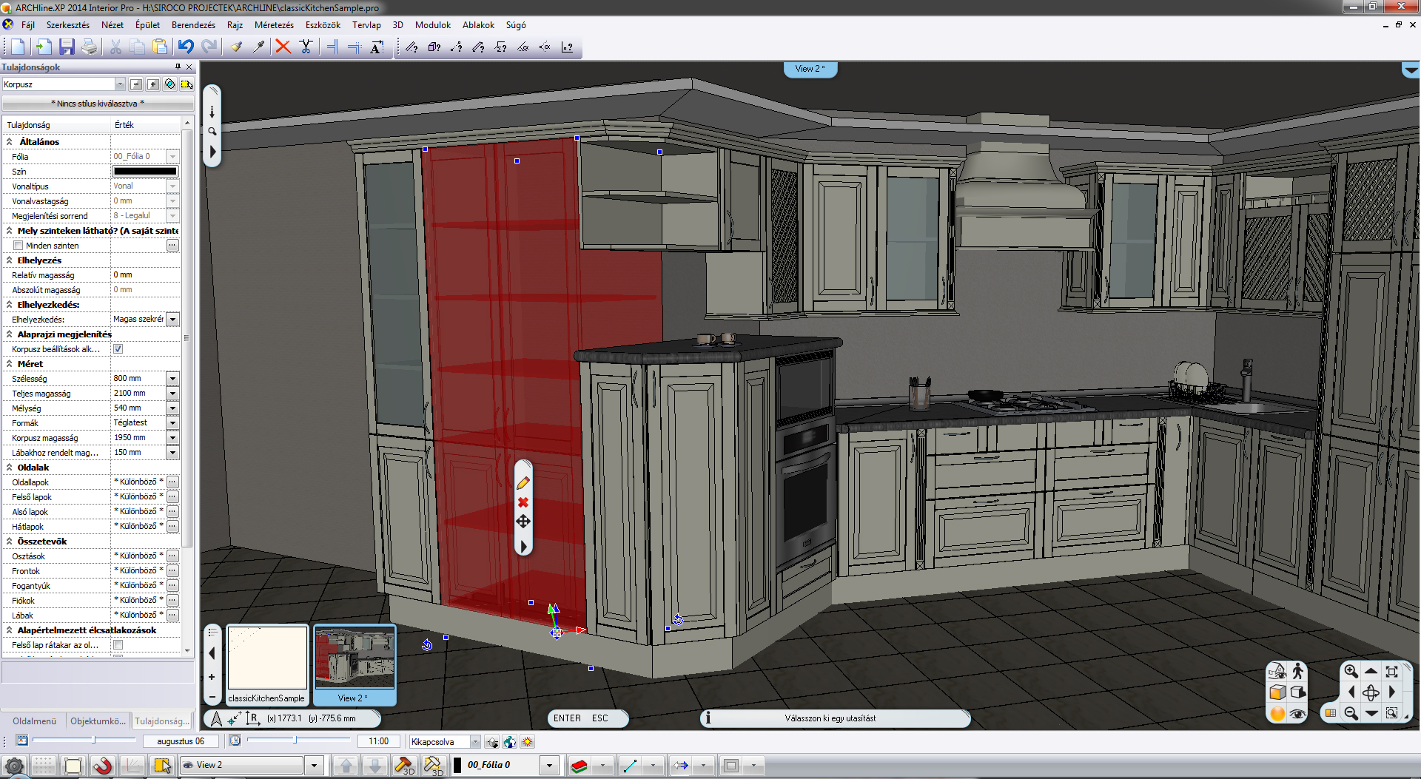Click the pencil edit icon in the floating toolbar
The width and height of the screenshot is (1421, 779).
(523, 483)
